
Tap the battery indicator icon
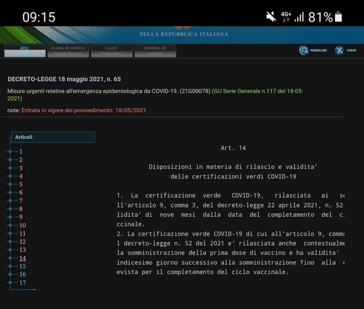(x=339, y=17)
